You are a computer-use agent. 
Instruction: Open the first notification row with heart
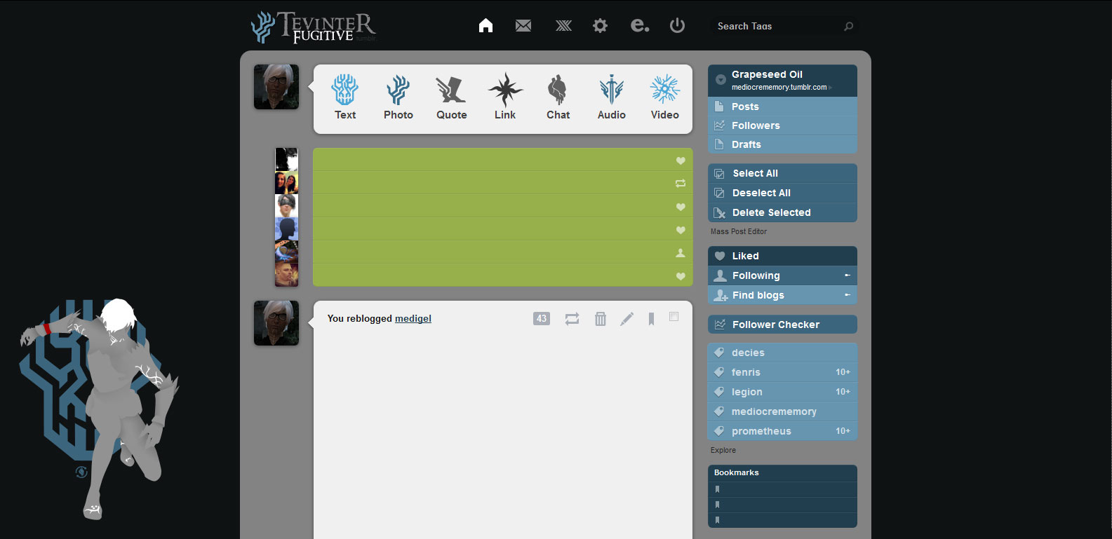coord(502,160)
